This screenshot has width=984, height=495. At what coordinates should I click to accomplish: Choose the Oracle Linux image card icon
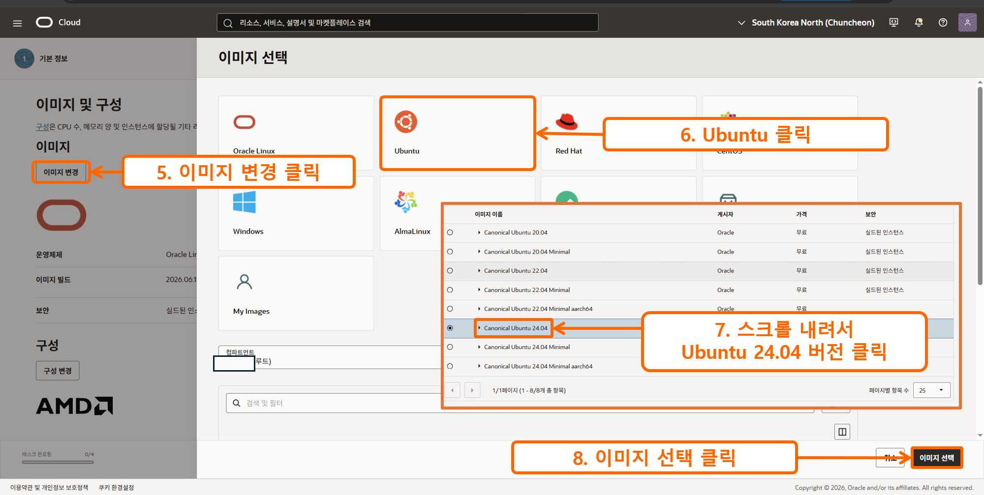point(245,122)
